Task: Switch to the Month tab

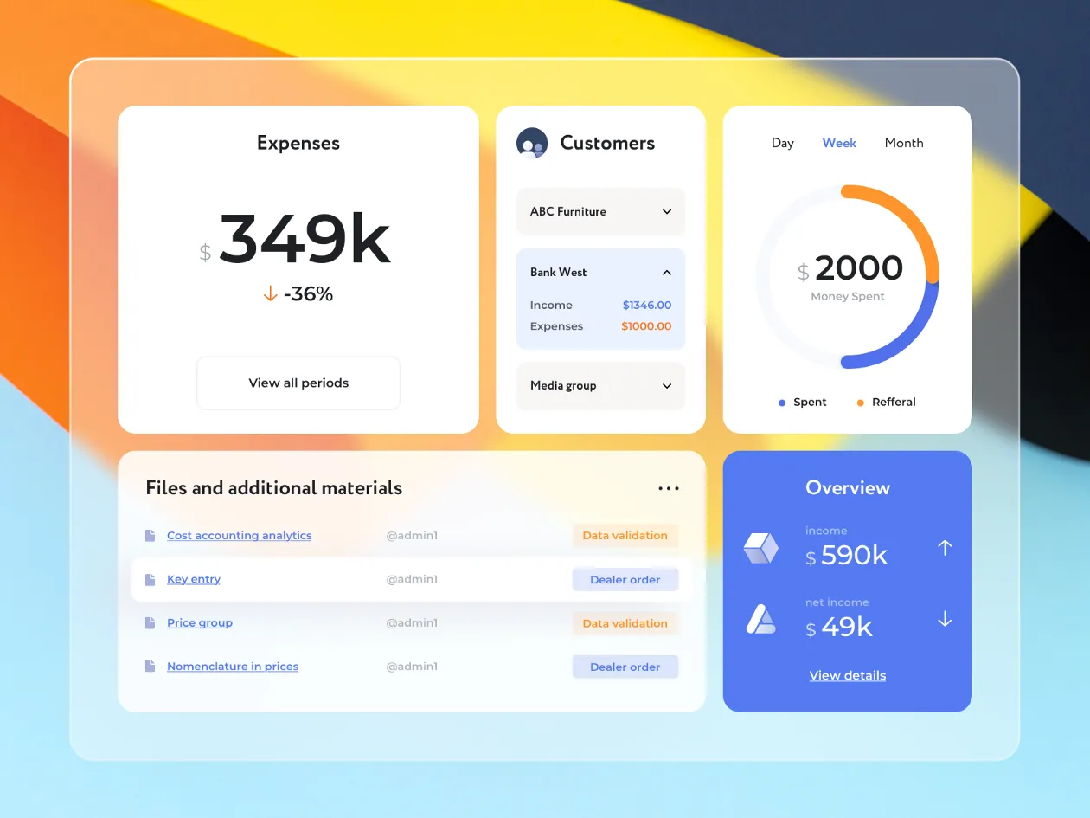Action: (x=903, y=143)
